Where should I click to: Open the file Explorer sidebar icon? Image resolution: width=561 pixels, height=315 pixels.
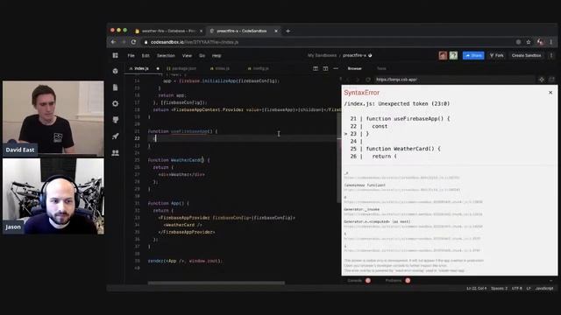coord(115,87)
